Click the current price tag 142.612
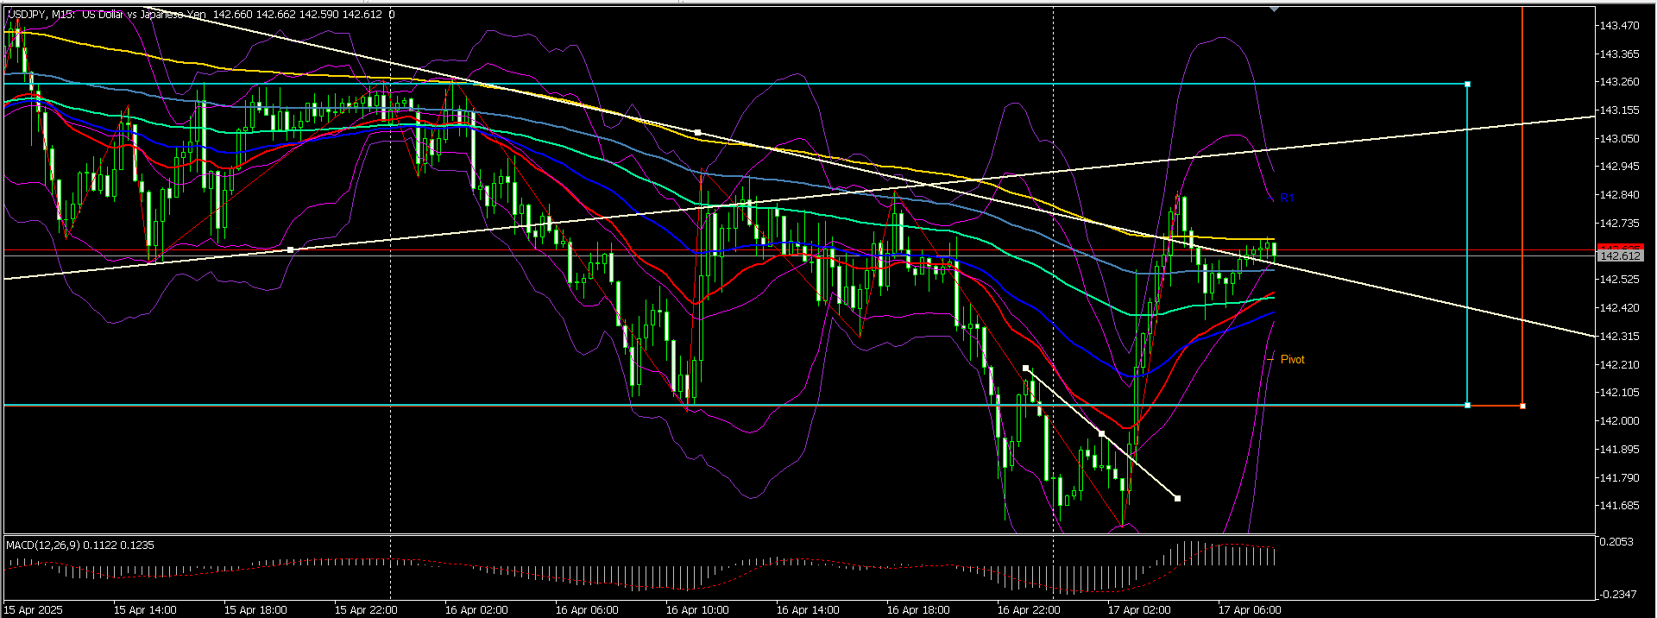The width and height of the screenshot is (1657, 618). pyautogui.click(x=1619, y=255)
